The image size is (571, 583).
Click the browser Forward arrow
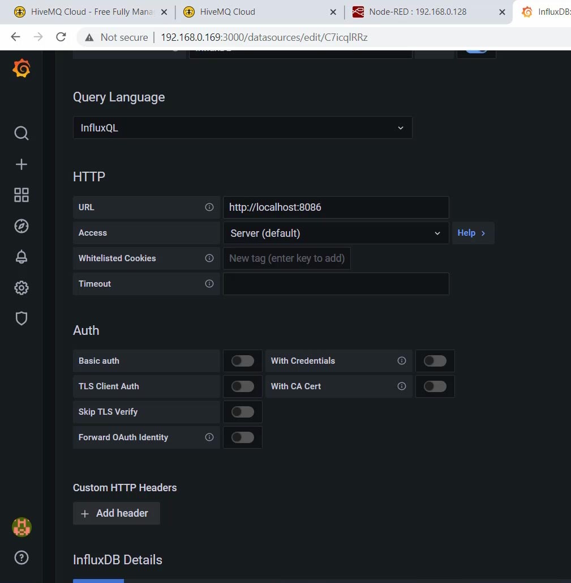(38, 37)
